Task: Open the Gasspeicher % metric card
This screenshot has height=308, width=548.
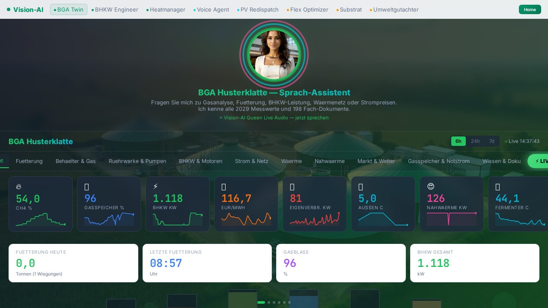Action: (x=109, y=204)
